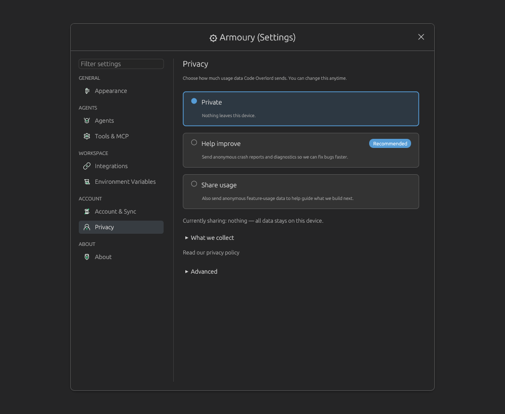The height and width of the screenshot is (414, 505).
Task: Click the Recommended badge
Action: click(390, 143)
